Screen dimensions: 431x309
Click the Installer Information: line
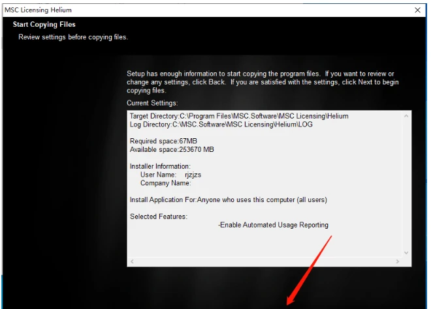click(160, 166)
